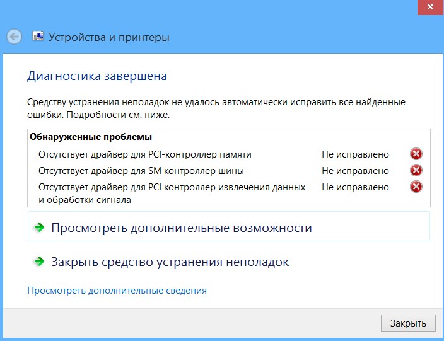The image size is (444, 341).
Task: Click the Устройства и принтеры window title
Action: click(109, 37)
